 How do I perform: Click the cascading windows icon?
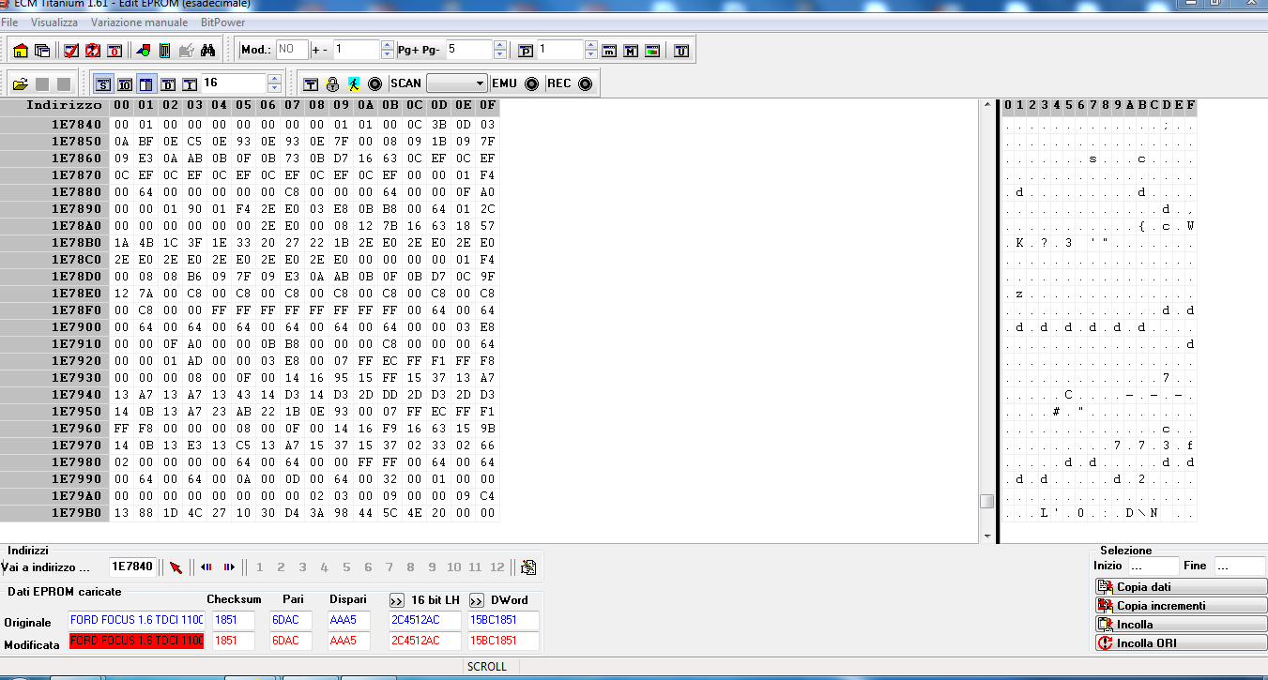(42, 50)
